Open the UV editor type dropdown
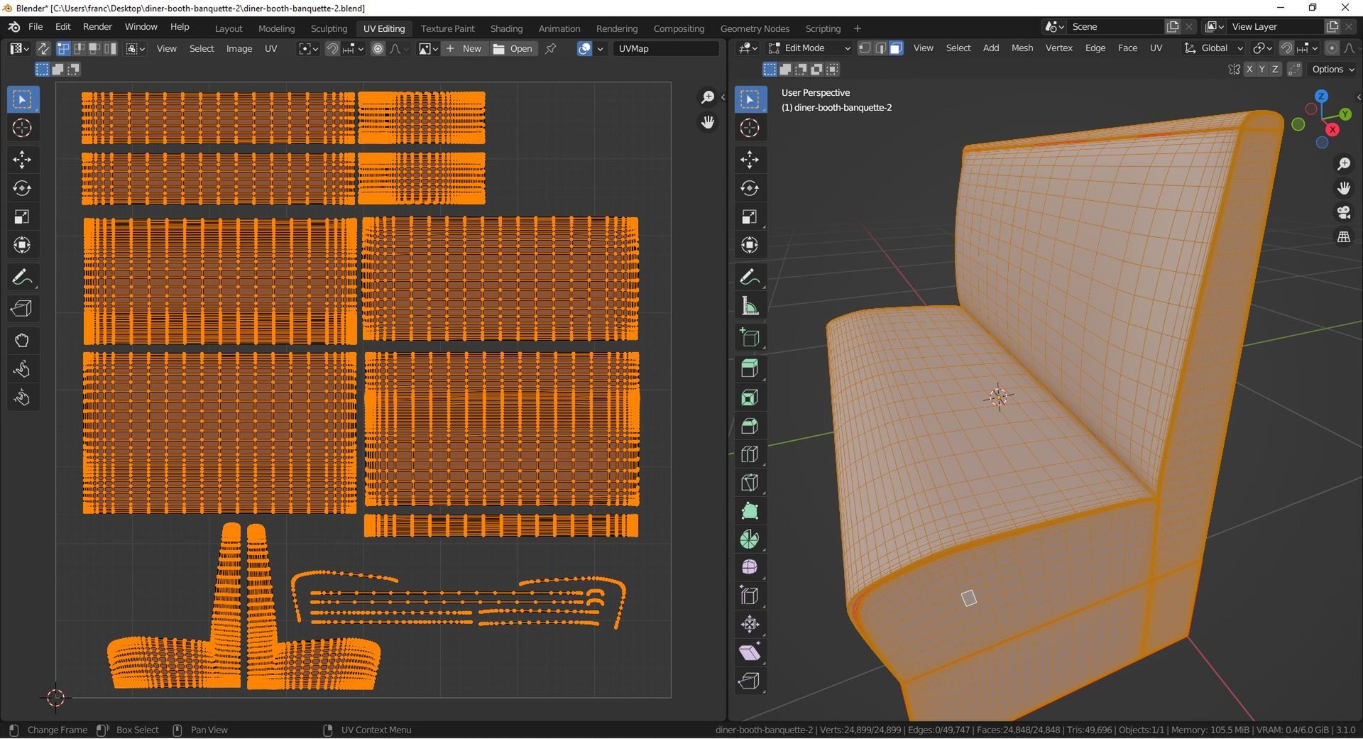This screenshot has height=739, width=1363. click(19, 48)
